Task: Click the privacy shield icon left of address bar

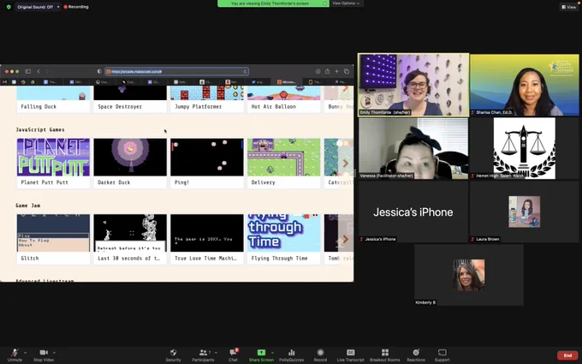Action: pos(99,71)
